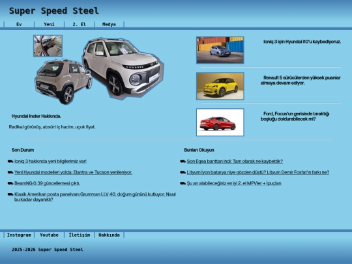Open the Lityum İyon batarya link

tap(258, 172)
